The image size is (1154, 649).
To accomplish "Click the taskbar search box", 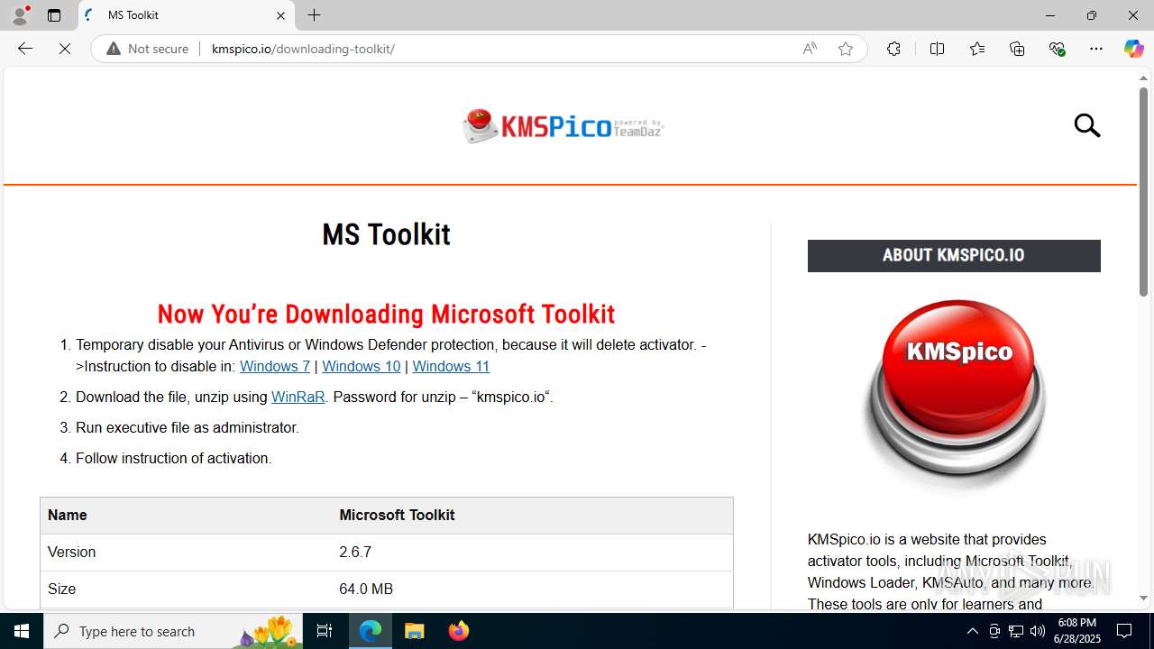I will [x=173, y=631].
